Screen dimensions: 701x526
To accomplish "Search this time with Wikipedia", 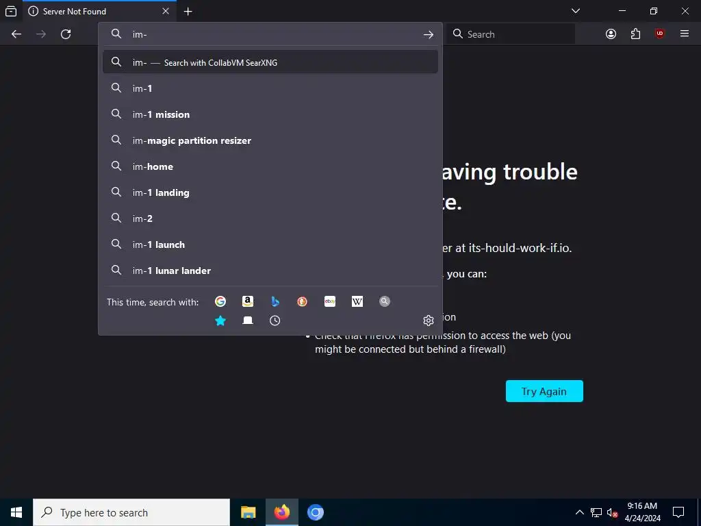I will 357,301.
